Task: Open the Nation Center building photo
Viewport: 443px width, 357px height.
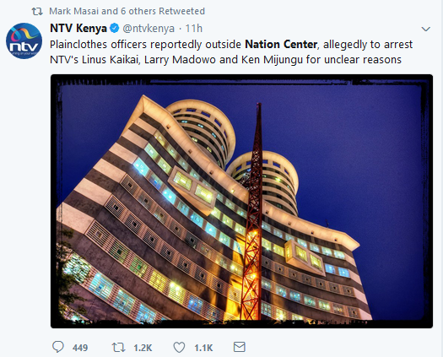Action: tap(241, 201)
